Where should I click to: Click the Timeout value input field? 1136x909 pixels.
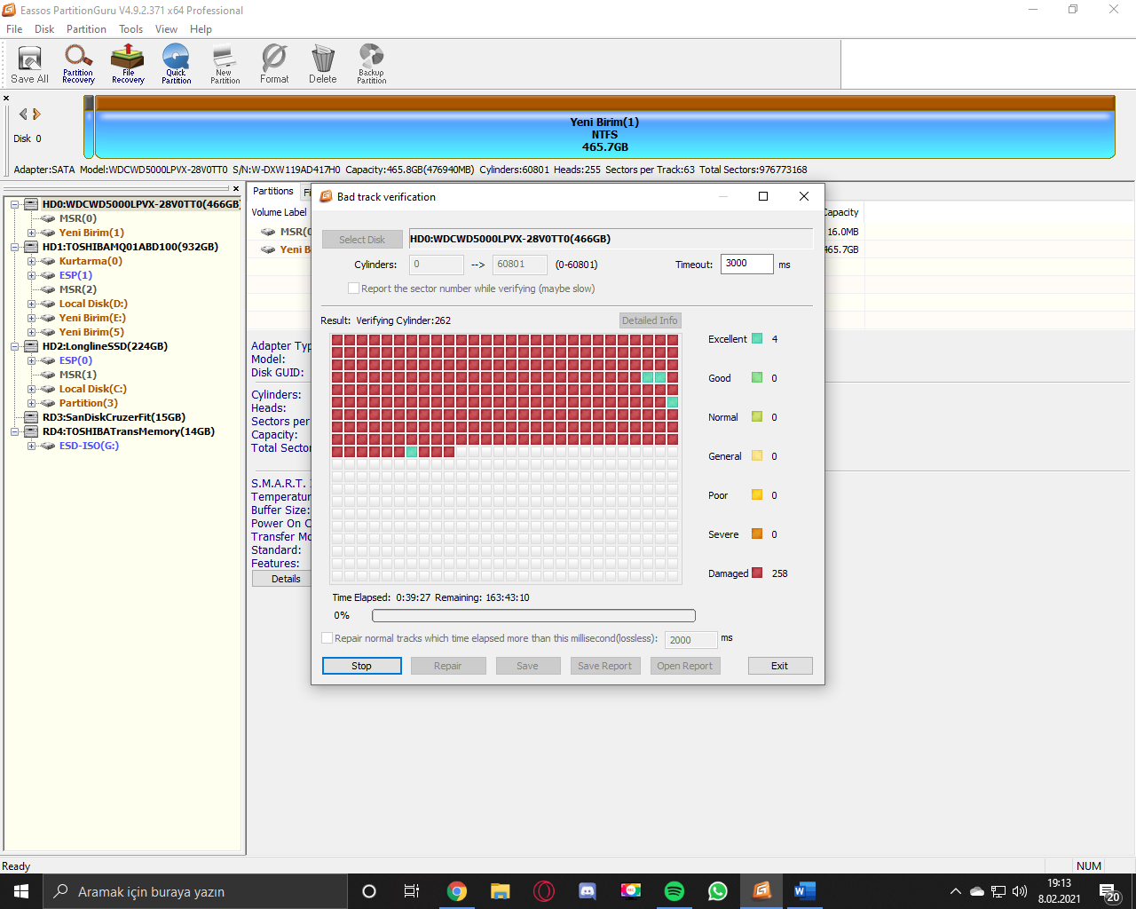pyautogui.click(x=747, y=264)
